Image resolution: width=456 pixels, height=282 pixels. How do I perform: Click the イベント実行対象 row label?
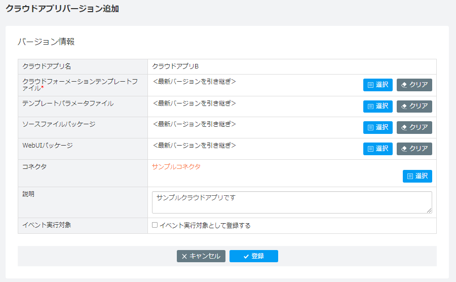tap(47, 225)
